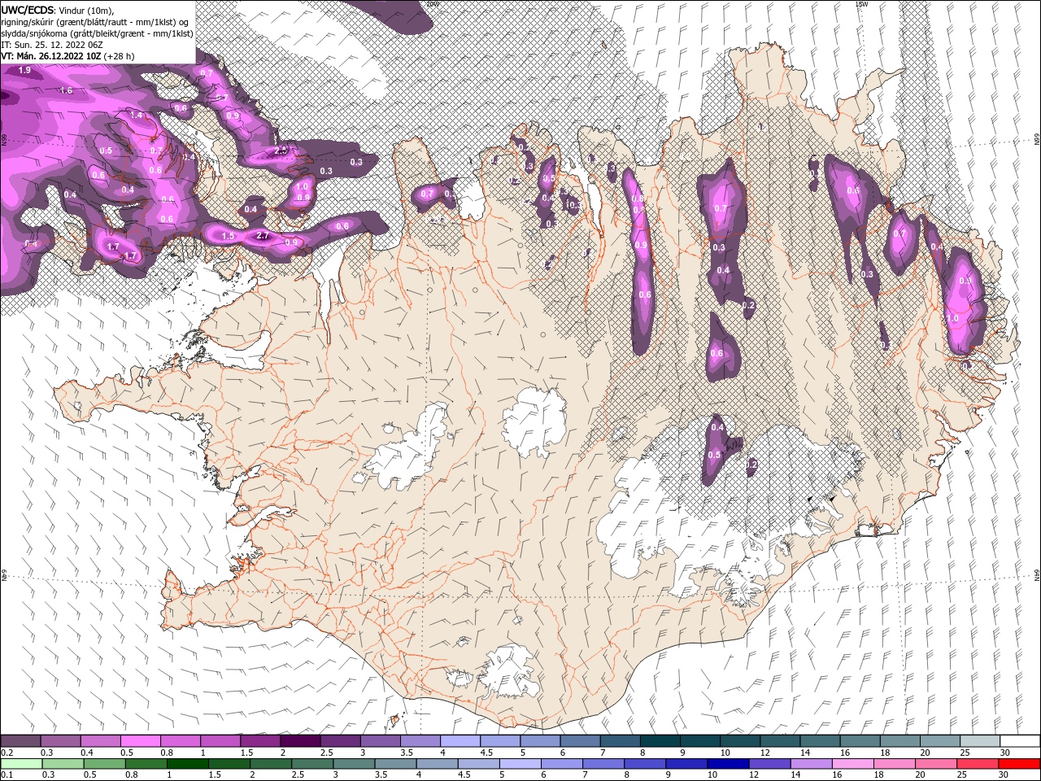The width and height of the screenshot is (1041, 781).
Task: Pick the 0.5 green swatch in lower legend row
Action: tap(104, 764)
